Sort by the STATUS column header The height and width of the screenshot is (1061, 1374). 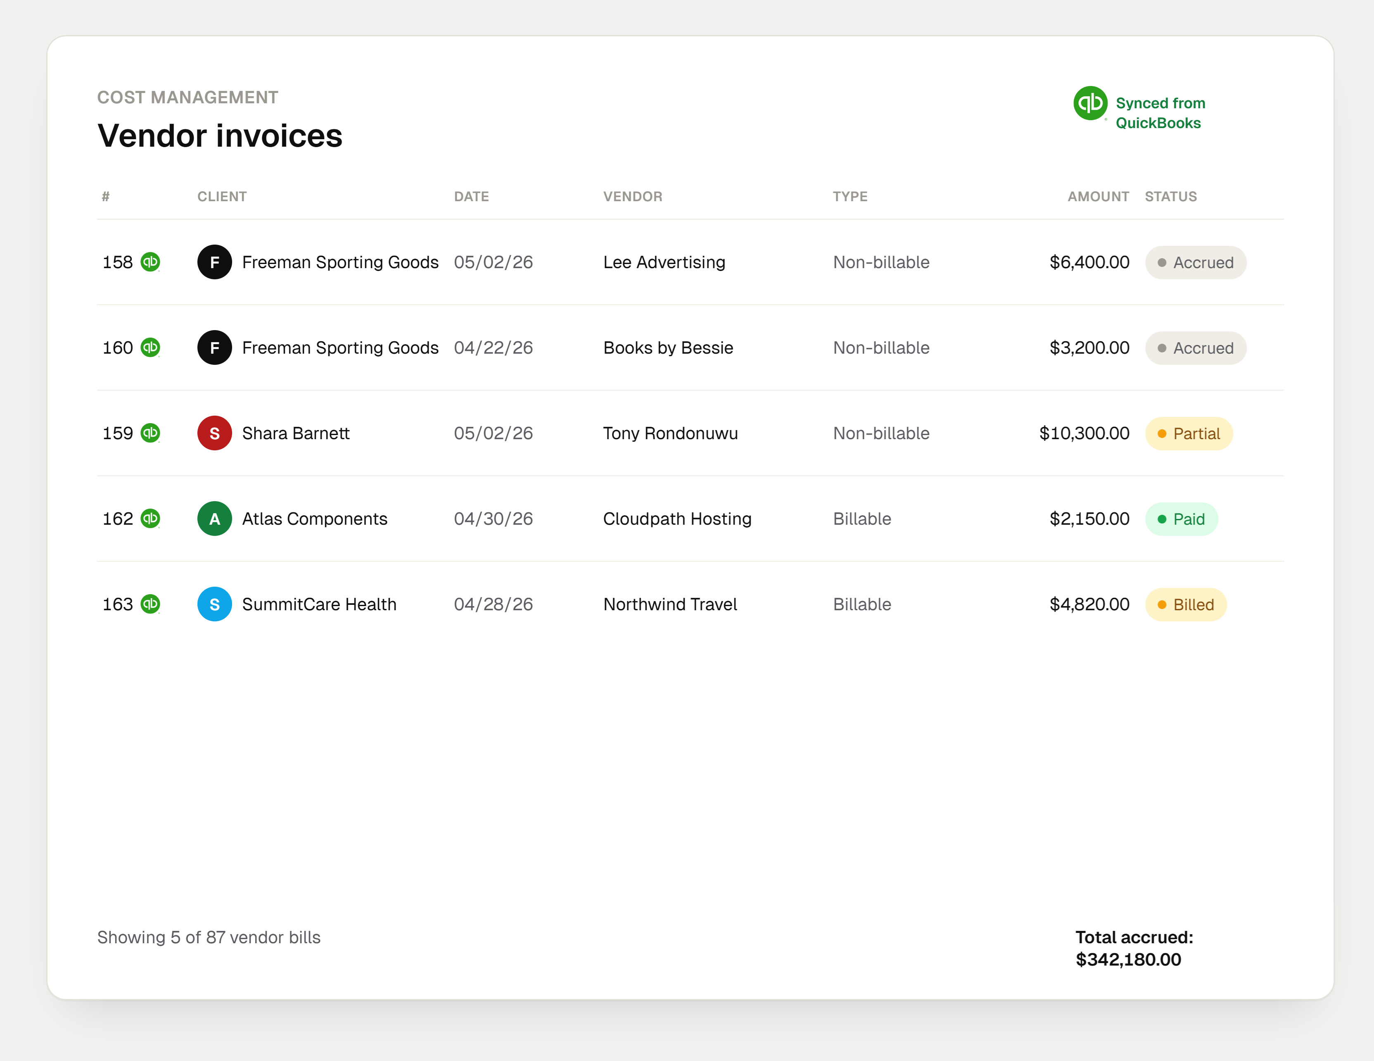tap(1171, 196)
